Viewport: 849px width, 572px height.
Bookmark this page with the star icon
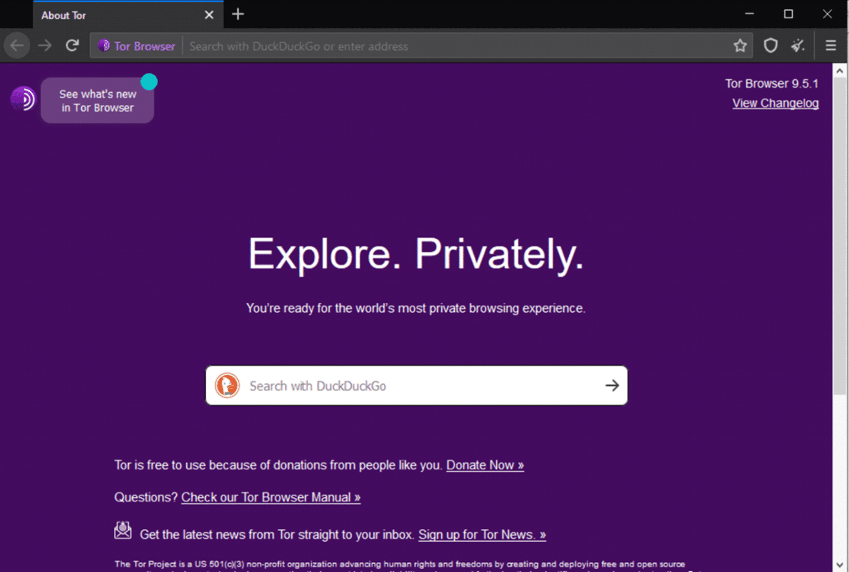pos(740,45)
